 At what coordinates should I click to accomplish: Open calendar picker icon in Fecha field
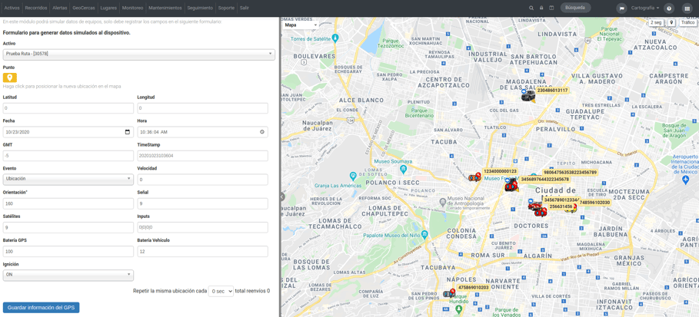(128, 132)
